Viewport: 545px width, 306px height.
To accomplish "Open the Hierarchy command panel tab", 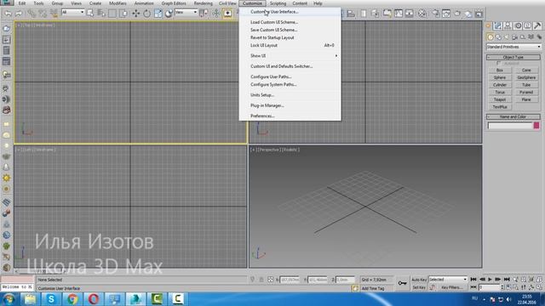I will 508,25.
